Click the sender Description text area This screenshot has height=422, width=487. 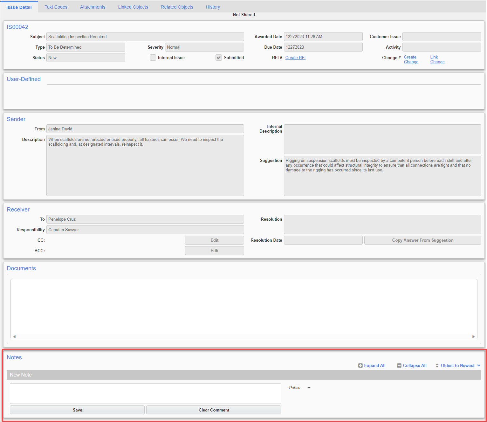[x=145, y=165]
